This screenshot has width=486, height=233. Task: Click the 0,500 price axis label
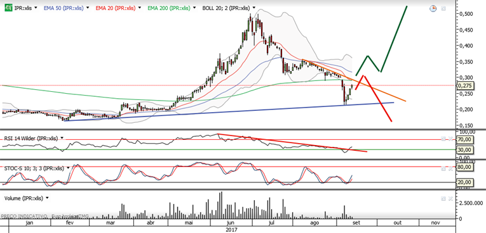point(466,14)
